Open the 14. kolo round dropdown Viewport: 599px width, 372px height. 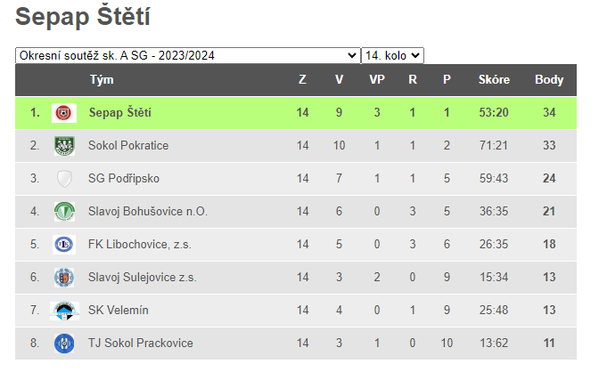[392, 56]
